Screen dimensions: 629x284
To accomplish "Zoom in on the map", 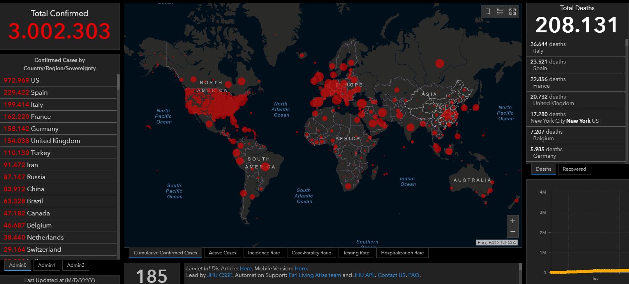I will (513, 221).
